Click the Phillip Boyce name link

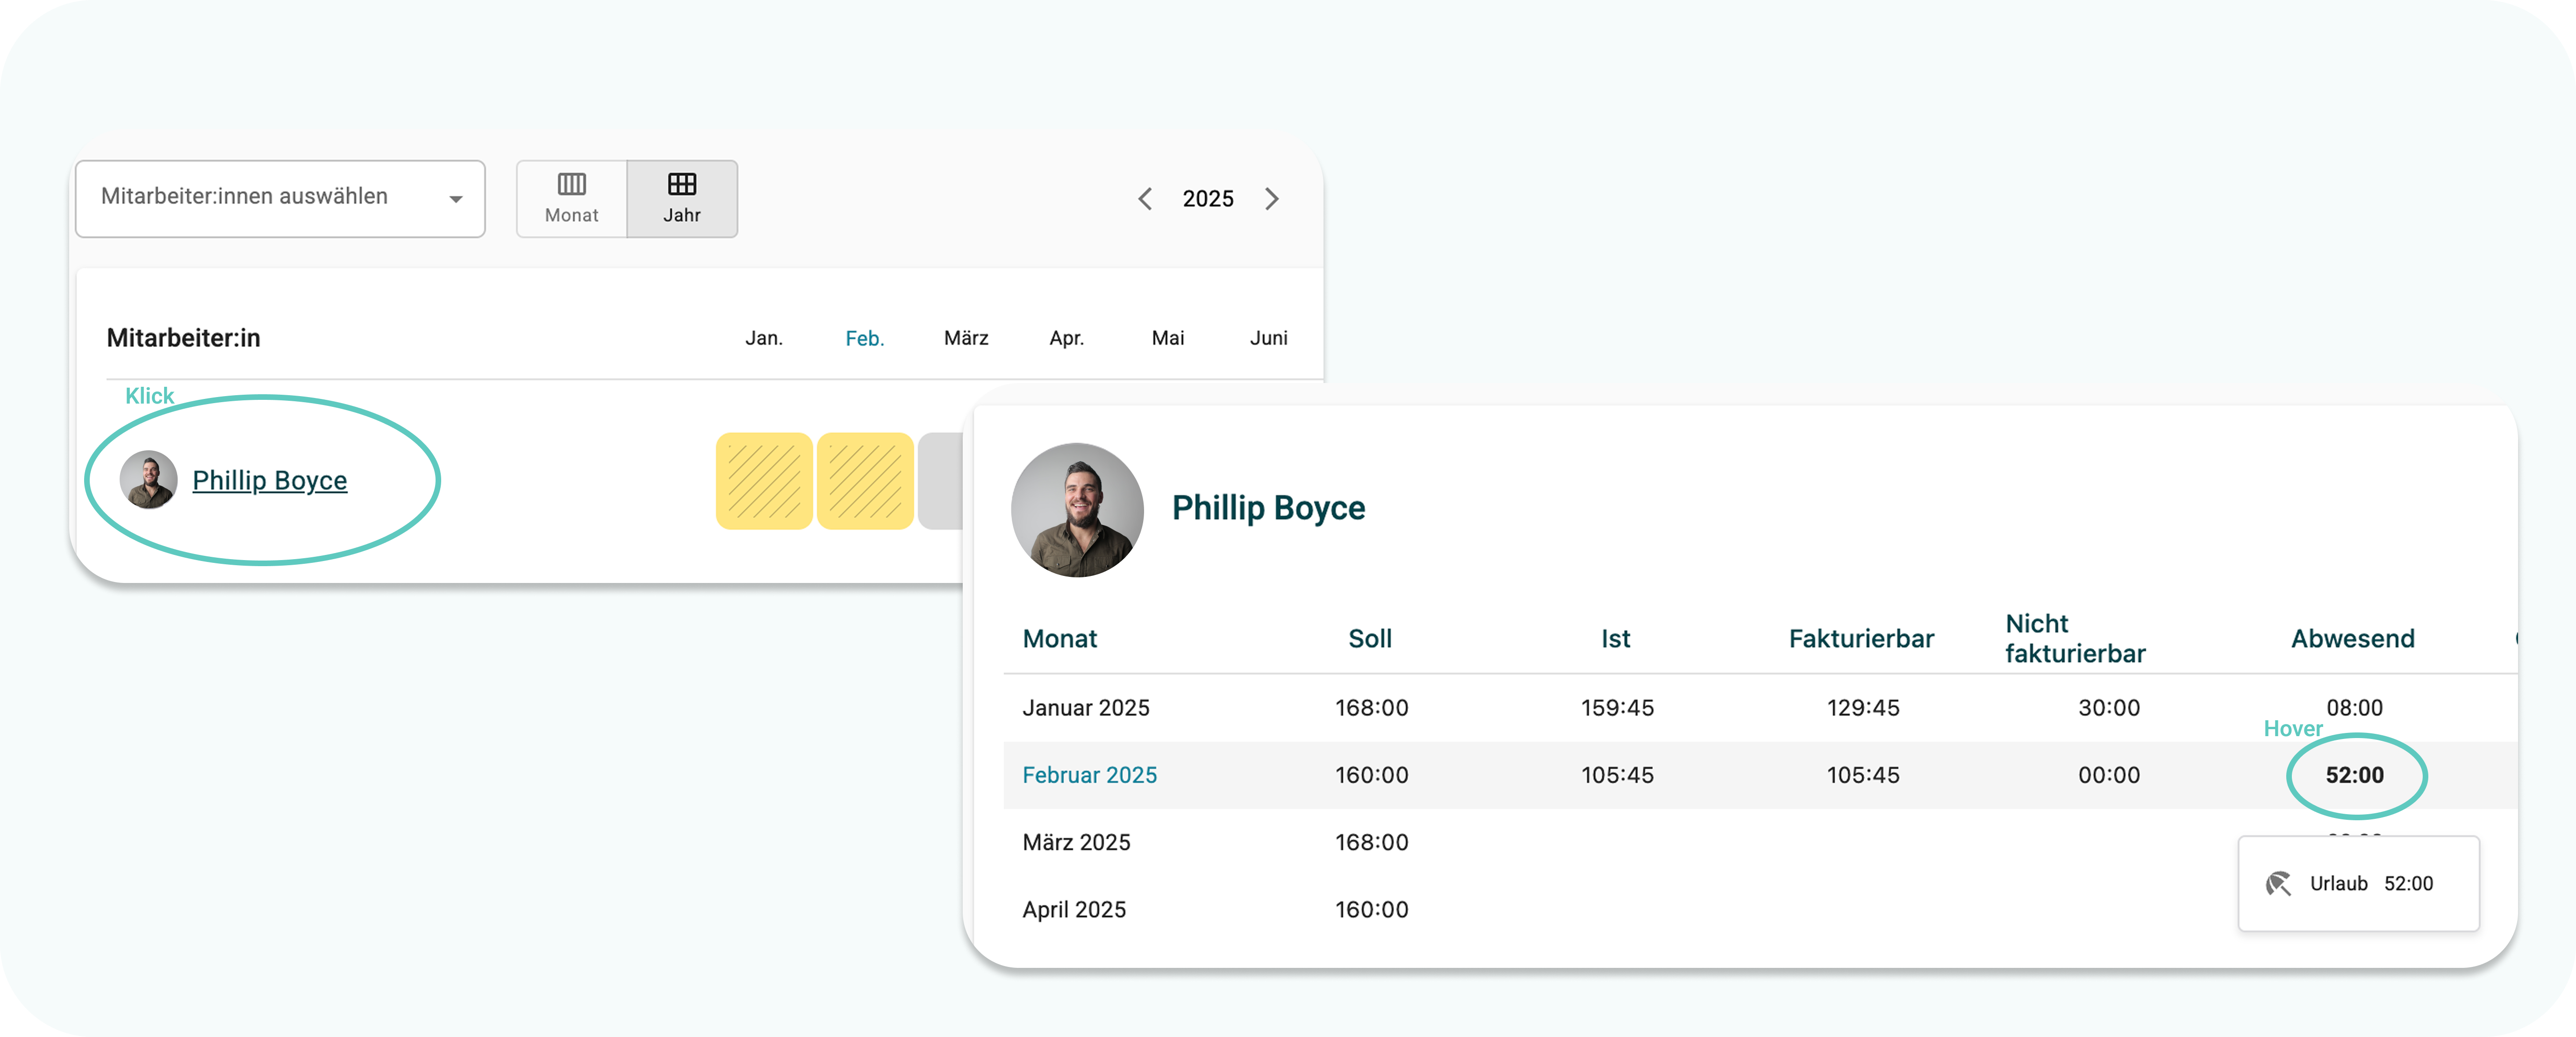(269, 481)
